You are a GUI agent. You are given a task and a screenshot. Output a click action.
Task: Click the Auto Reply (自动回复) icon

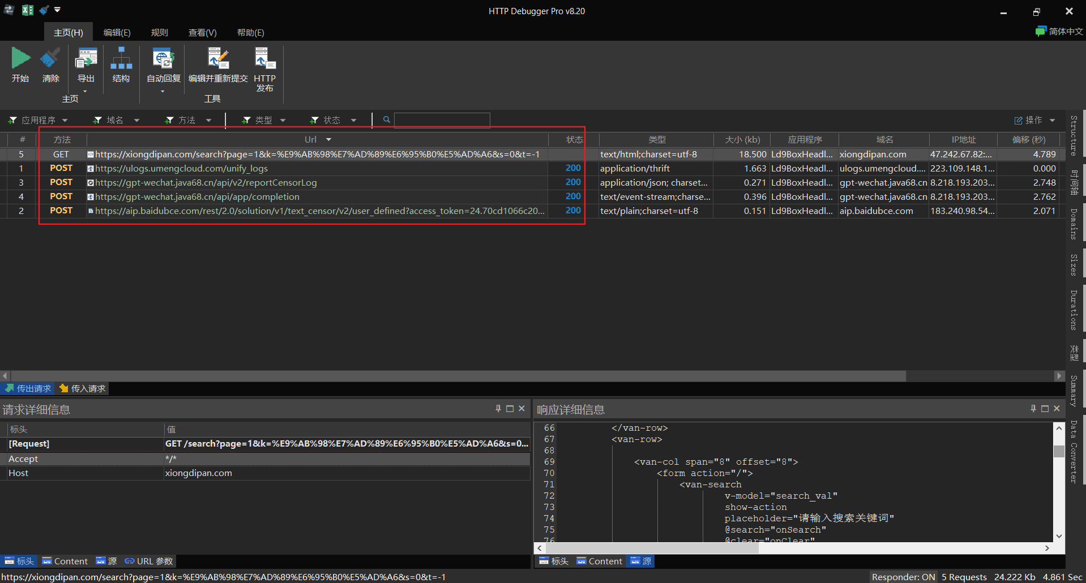coord(164,58)
